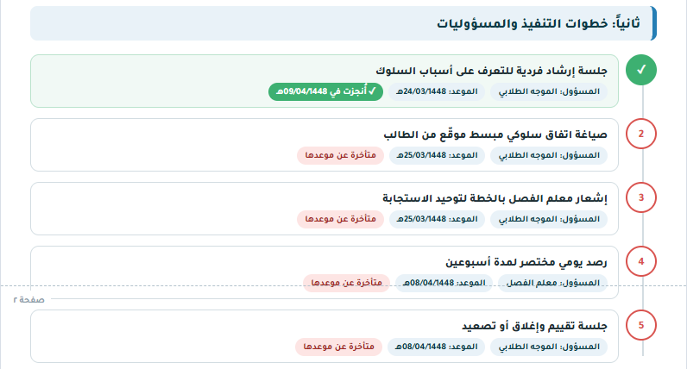The width and height of the screenshot is (687, 369).
Task: Click the green completed checkmark circle for step one
Action: pyautogui.click(x=641, y=70)
